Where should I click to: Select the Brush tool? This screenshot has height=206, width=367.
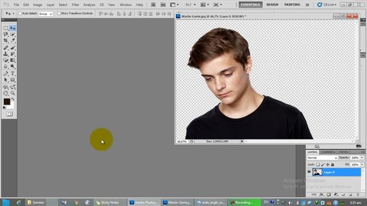click(x=13, y=48)
